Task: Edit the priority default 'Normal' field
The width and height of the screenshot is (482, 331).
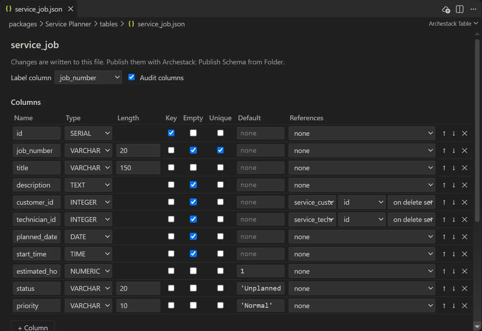Action: (x=261, y=306)
